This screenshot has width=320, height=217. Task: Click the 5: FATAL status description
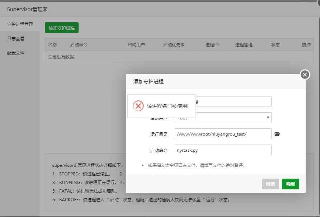click(85, 191)
